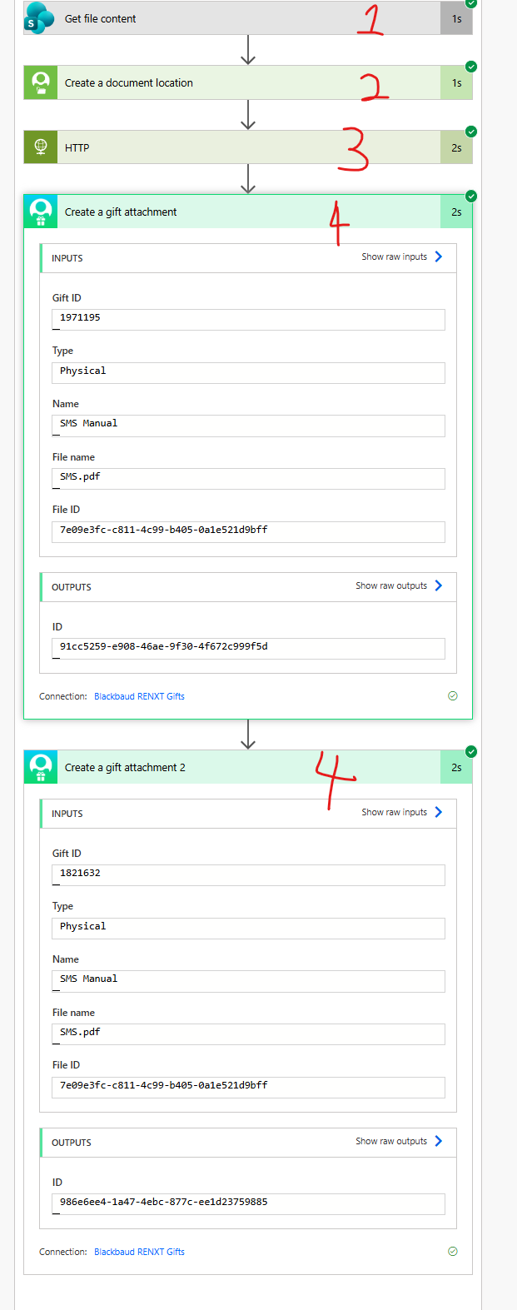Click Gift ID field showing 1971195
The height and width of the screenshot is (1310, 517).
click(x=248, y=319)
